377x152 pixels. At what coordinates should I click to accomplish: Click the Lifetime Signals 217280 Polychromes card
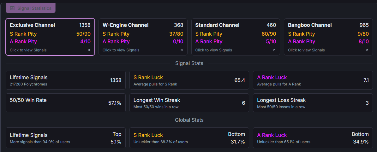[65, 80]
